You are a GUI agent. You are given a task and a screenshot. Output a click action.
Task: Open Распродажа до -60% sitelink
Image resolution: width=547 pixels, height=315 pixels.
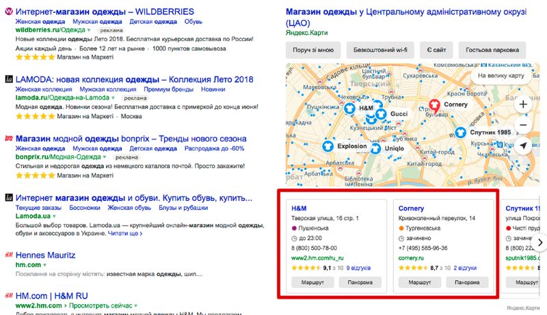(x=214, y=148)
